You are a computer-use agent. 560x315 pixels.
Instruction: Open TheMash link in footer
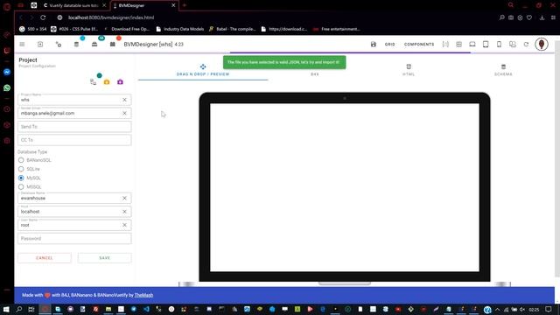[143, 295]
